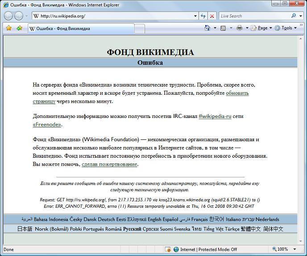Image resolution: width=307 pixels, height=256 pixels.
Task: Select English language link
Action: pyautogui.click(x=154, y=219)
